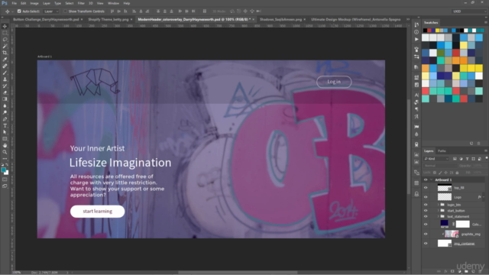
Task: Collapse the Artboard 1 group
Action: (431, 180)
